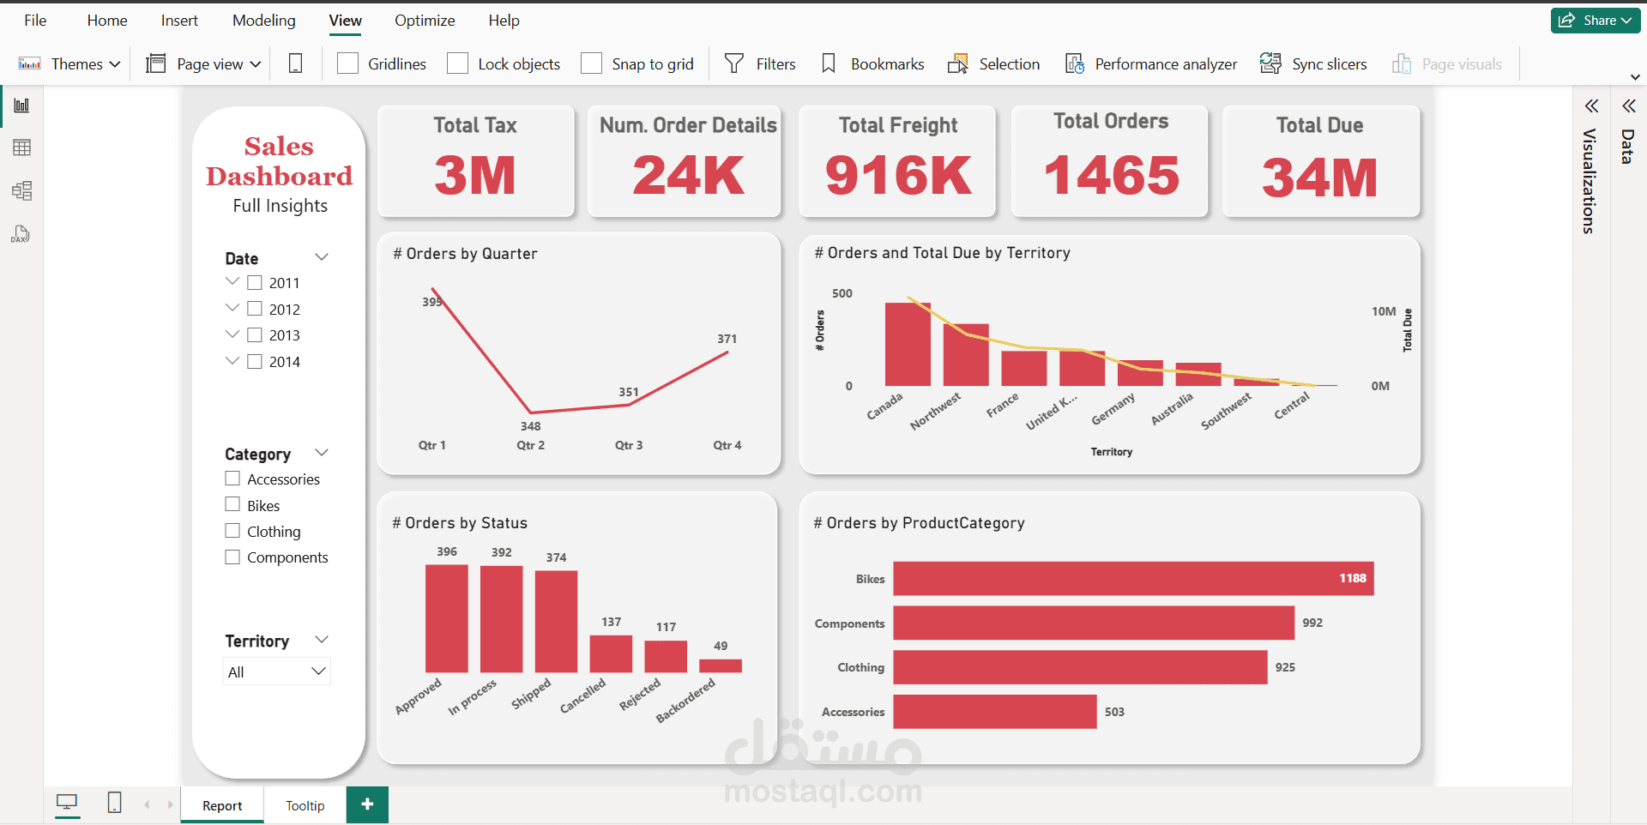1647x825 pixels.
Task: Check the Components category checkbox
Action: tap(232, 557)
